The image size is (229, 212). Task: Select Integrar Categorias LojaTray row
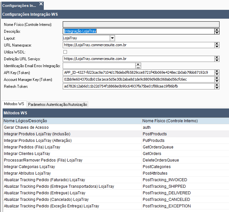coord(116,167)
